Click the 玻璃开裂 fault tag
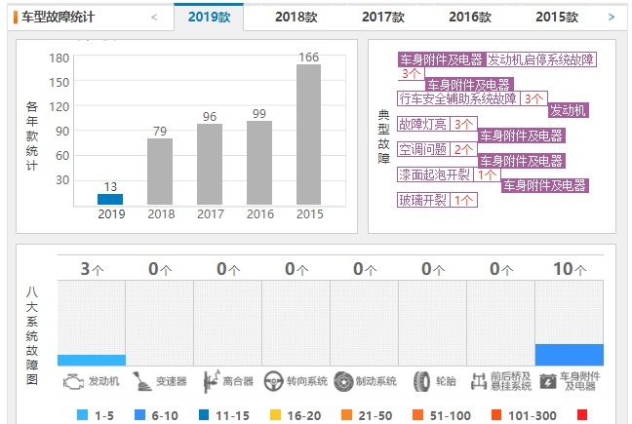The height and width of the screenshot is (424, 632). pyautogui.click(x=423, y=200)
